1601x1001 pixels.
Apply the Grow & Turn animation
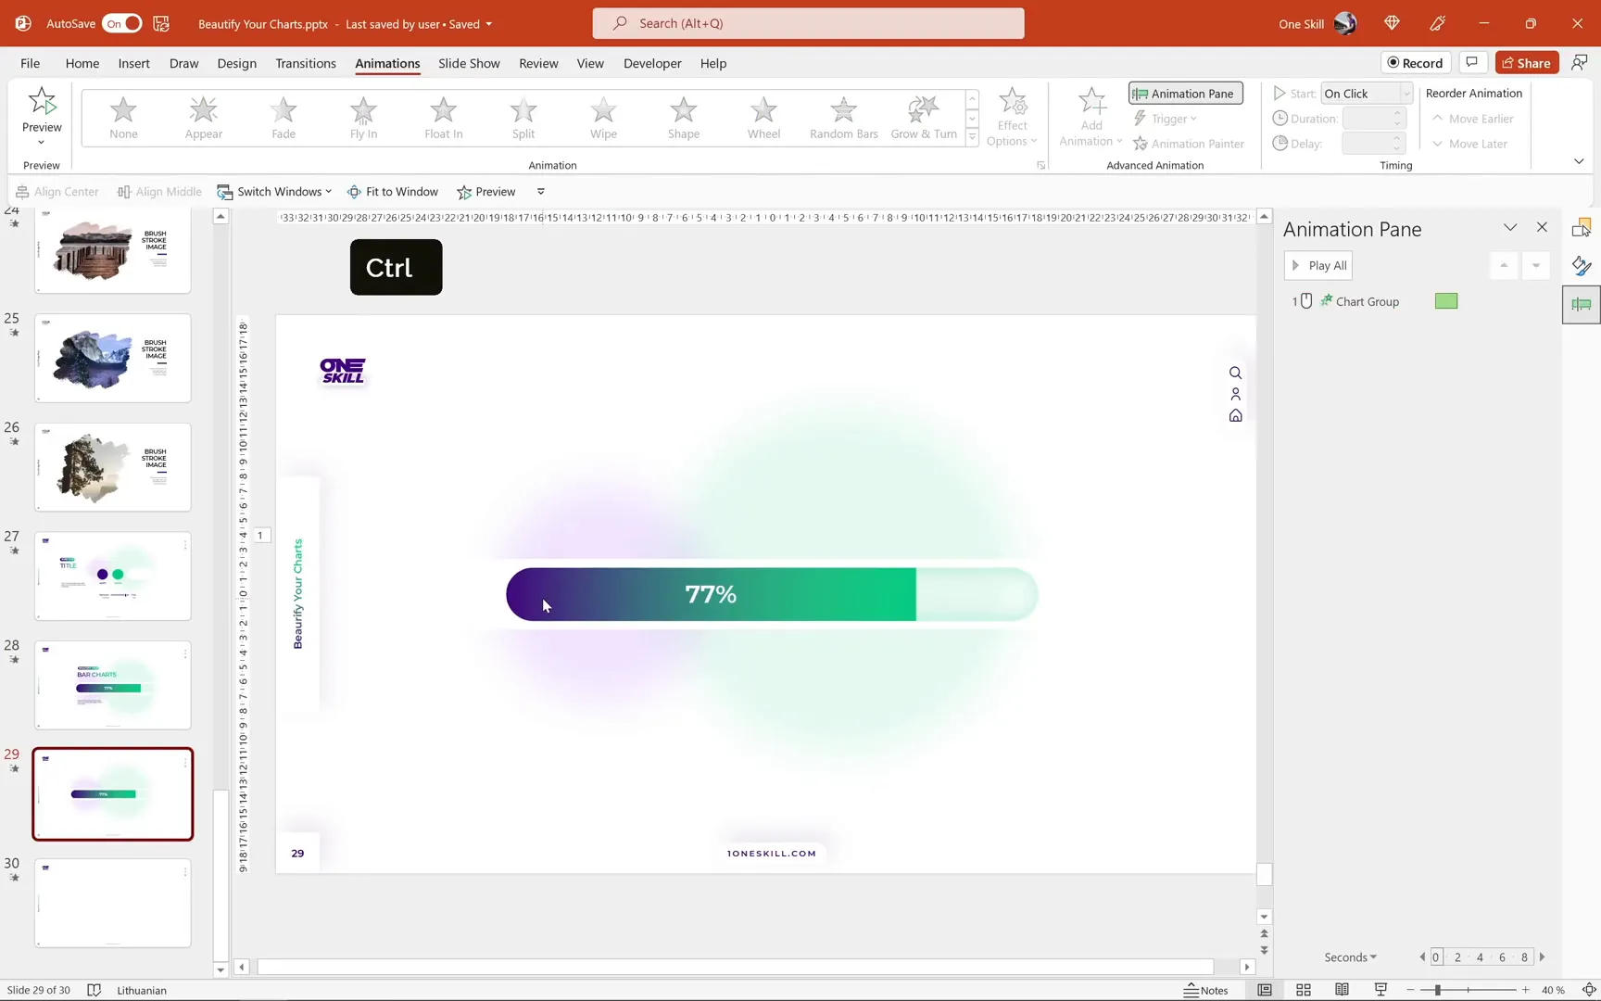(924, 118)
